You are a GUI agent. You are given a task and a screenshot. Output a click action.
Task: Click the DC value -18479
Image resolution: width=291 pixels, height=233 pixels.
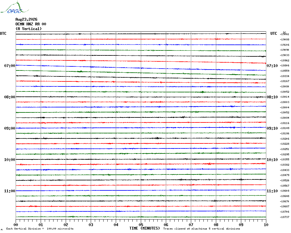(x=284, y=175)
